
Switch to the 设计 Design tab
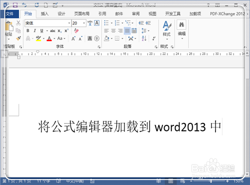[61, 14]
